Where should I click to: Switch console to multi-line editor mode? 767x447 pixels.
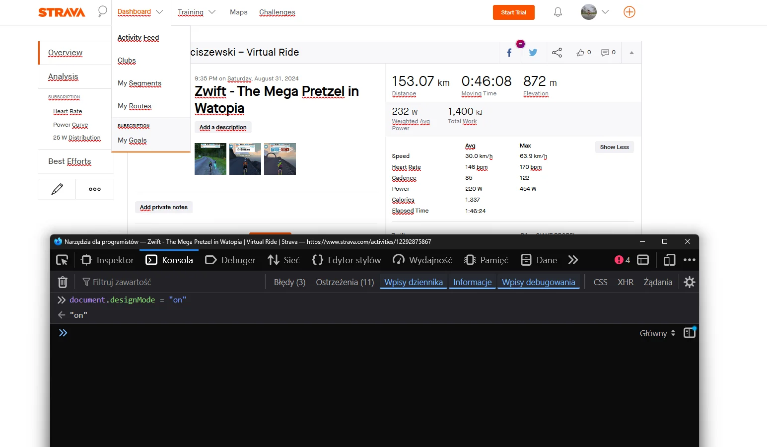(x=690, y=333)
